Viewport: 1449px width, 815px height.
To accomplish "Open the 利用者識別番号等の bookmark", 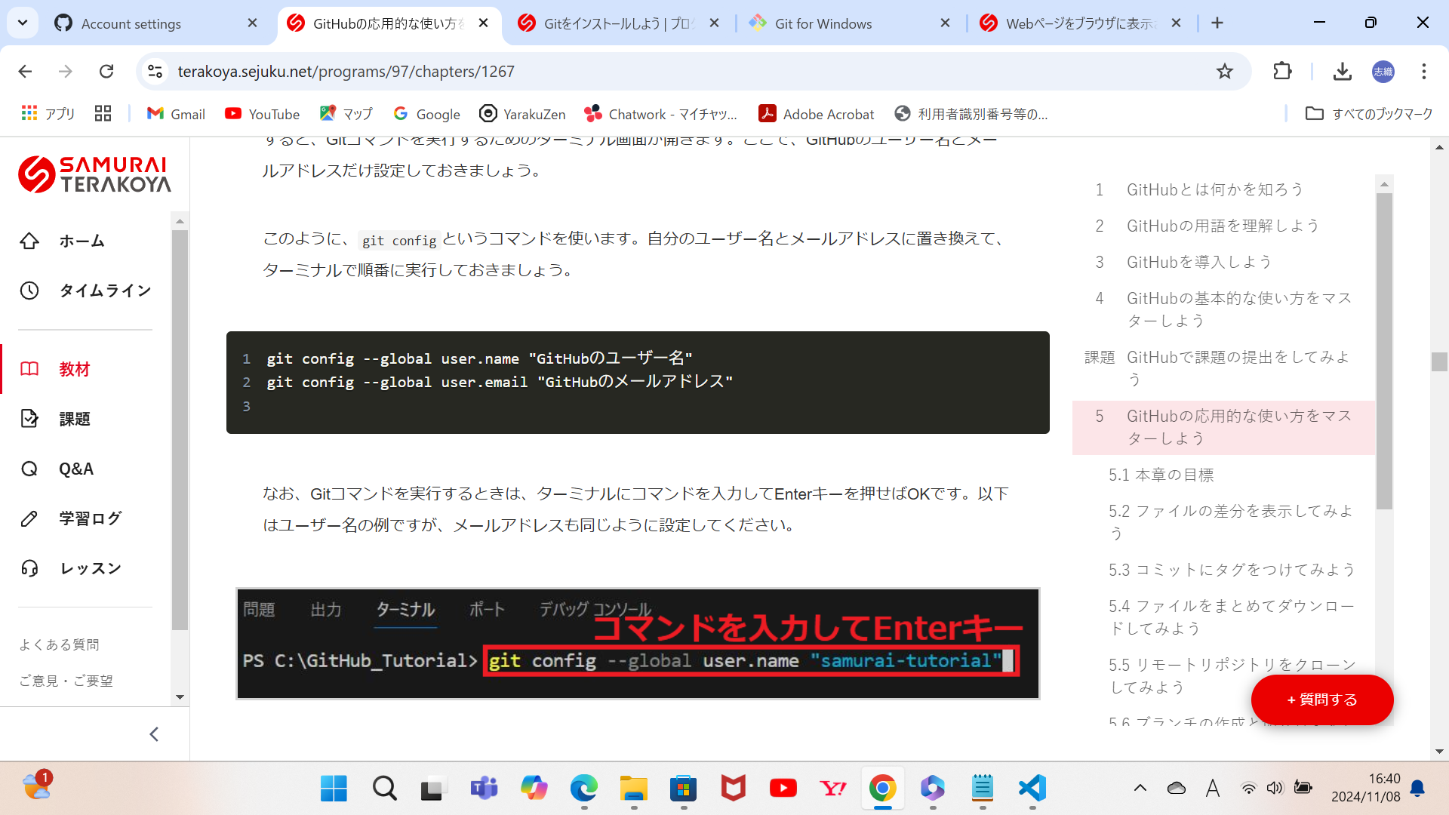I will tap(971, 114).
